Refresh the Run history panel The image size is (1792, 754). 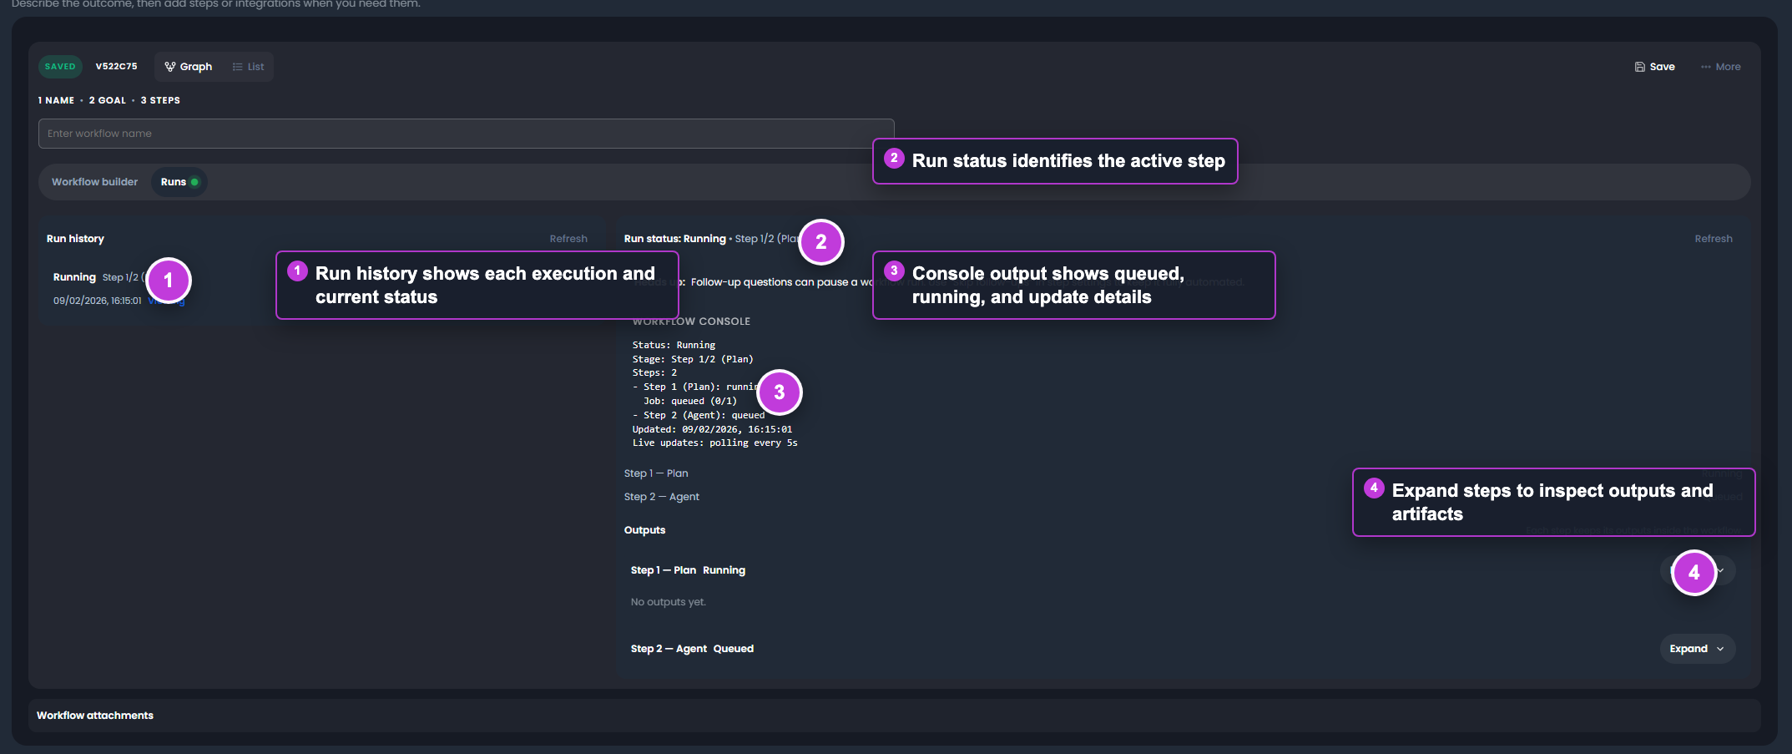click(568, 239)
